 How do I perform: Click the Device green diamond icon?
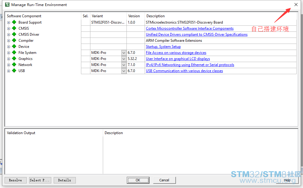coord(14,46)
